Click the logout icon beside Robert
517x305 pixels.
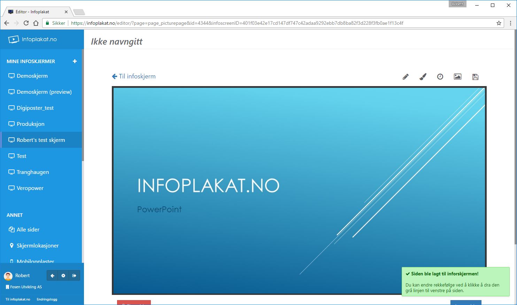(74, 276)
